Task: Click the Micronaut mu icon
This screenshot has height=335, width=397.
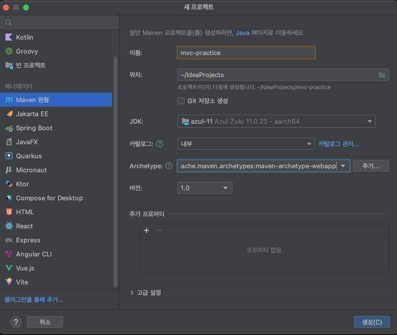Action: (x=9, y=170)
